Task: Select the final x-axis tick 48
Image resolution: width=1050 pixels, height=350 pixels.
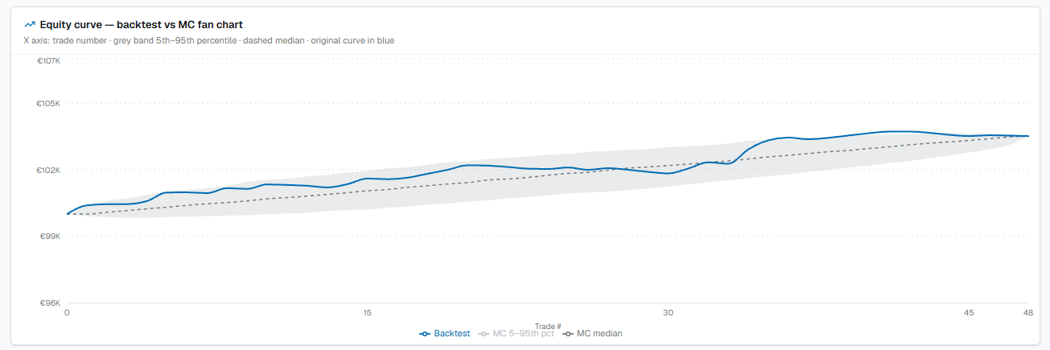Action: tap(1027, 312)
